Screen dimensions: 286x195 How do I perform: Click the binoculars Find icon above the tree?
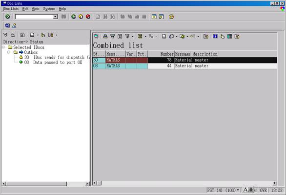click(x=22, y=35)
